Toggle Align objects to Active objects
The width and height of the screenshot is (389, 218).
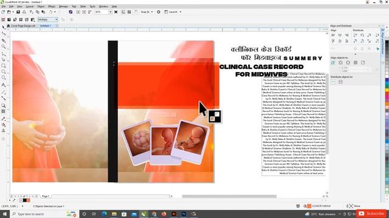tap(333, 63)
